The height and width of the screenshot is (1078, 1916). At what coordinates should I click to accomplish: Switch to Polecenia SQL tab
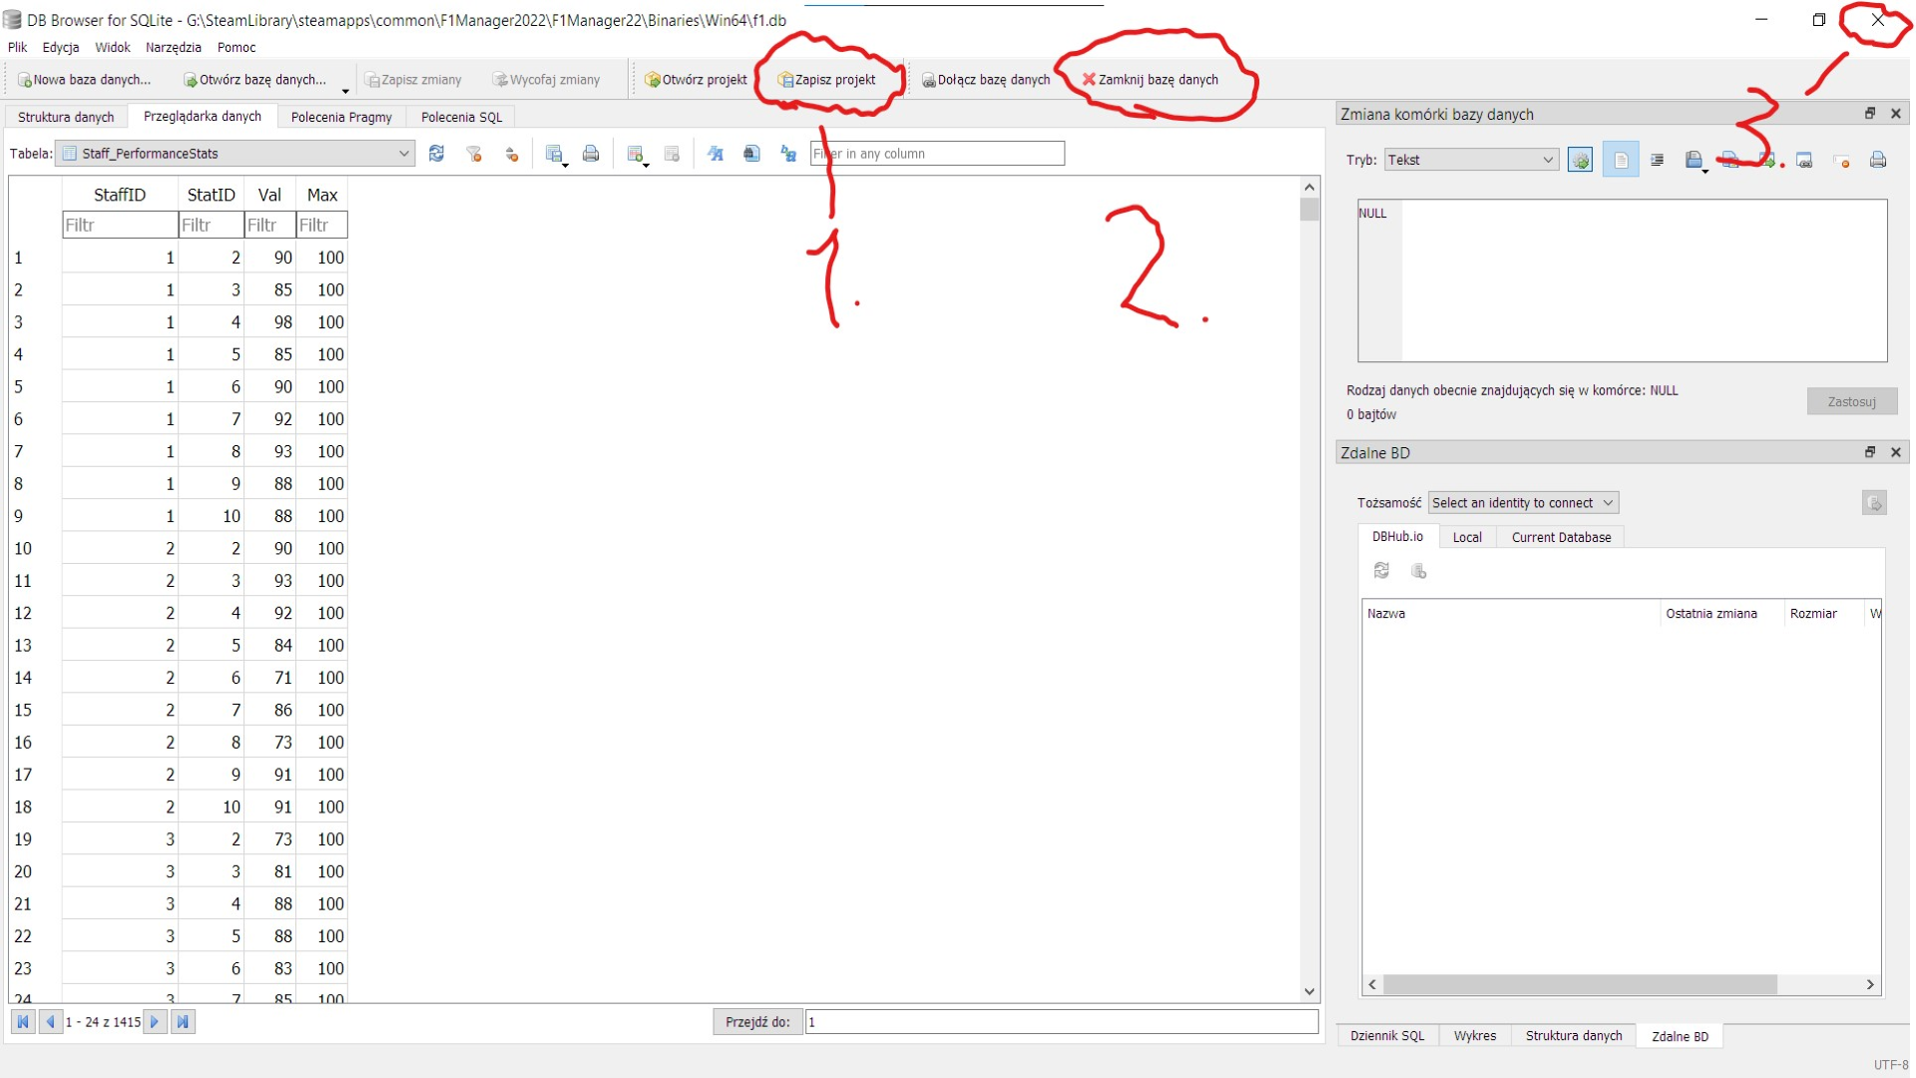(x=461, y=117)
